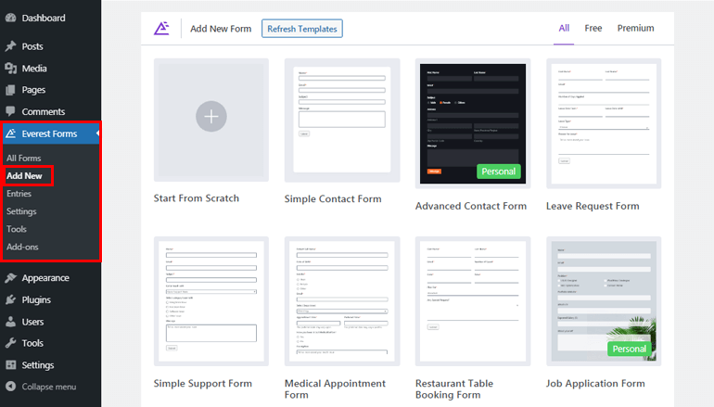The image size is (714, 407).
Task: Select the Add New submenu link
Action: pyautogui.click(x=24, y=176)
